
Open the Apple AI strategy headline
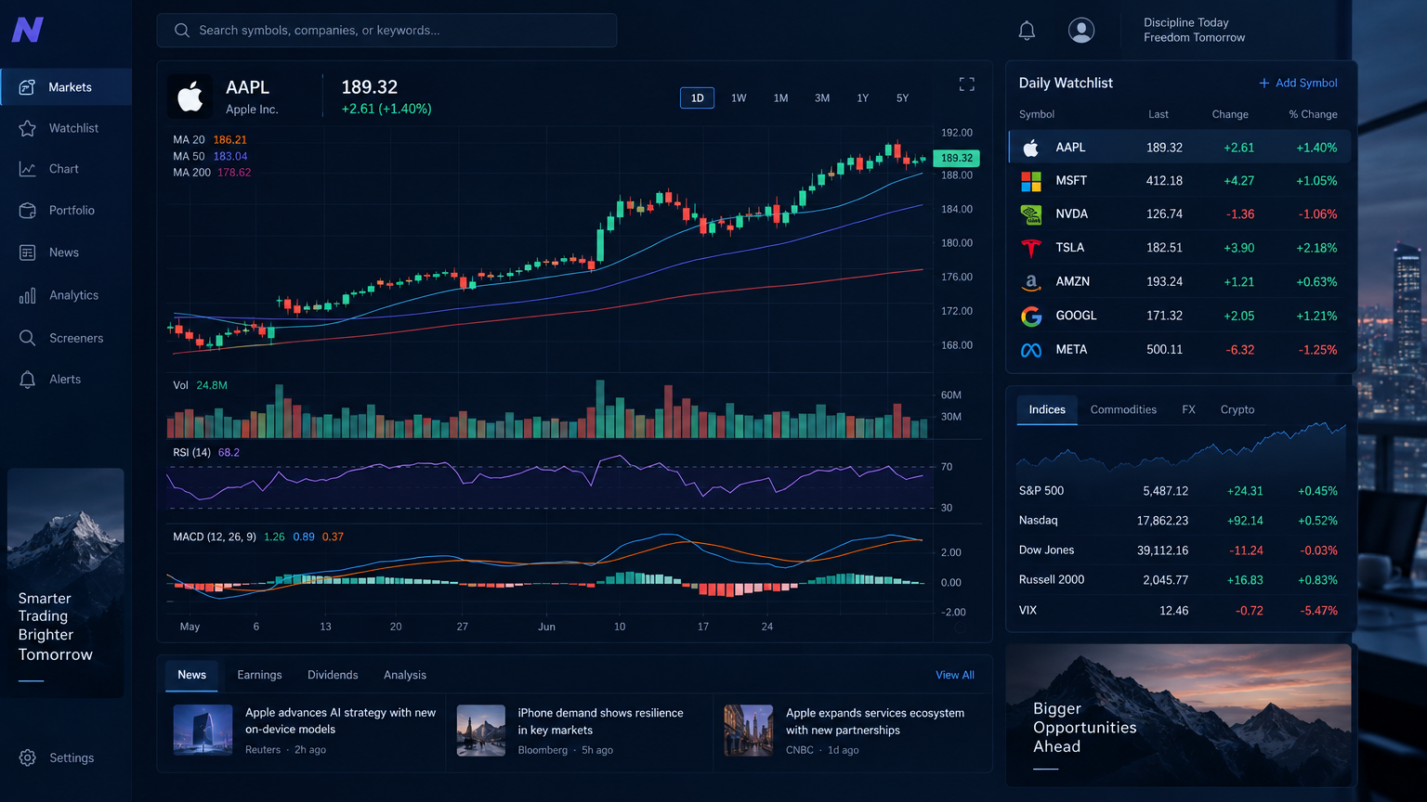click(x=340, y=721)
